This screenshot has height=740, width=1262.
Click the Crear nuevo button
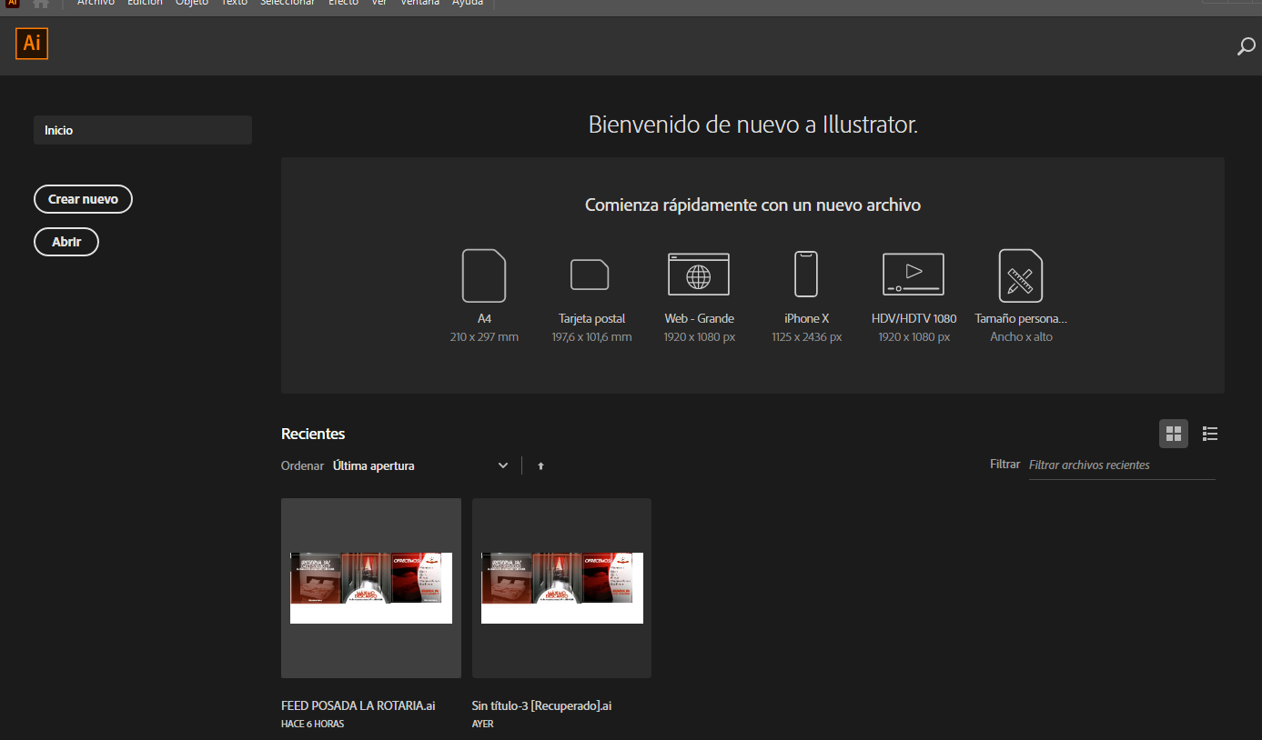pos(83,199)
